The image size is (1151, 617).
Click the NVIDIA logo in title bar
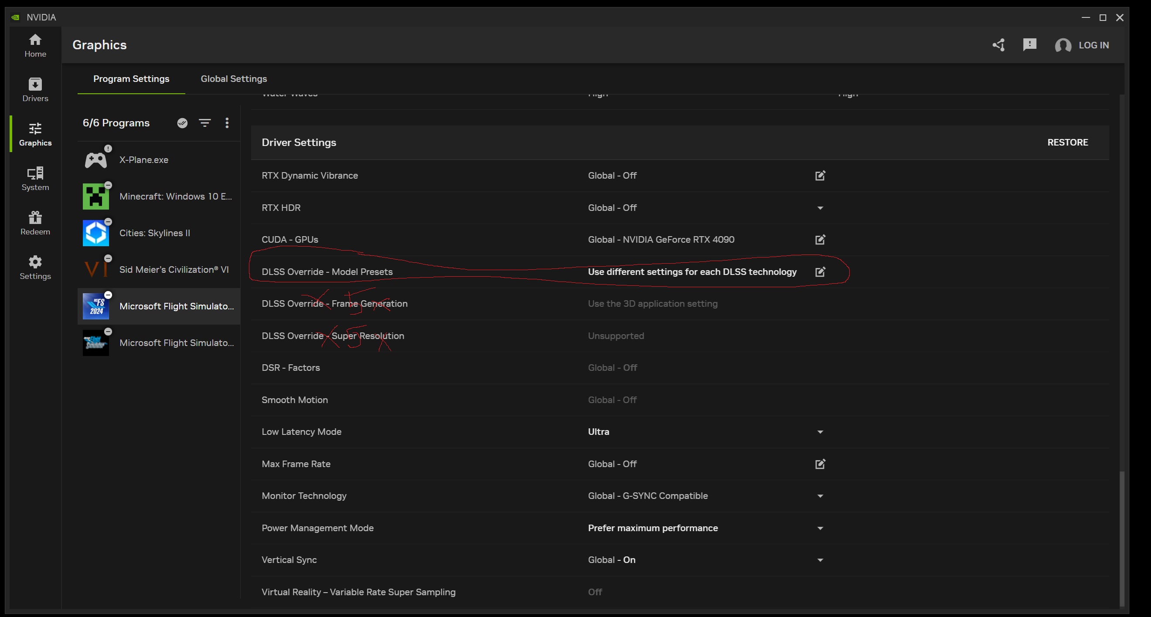point(15,17)
